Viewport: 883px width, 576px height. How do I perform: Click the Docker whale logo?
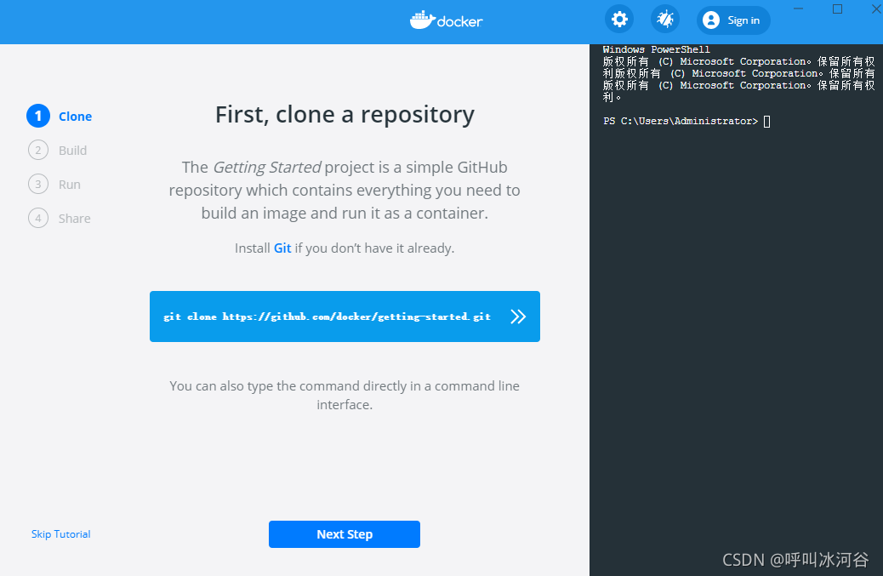tap(446, 20)
